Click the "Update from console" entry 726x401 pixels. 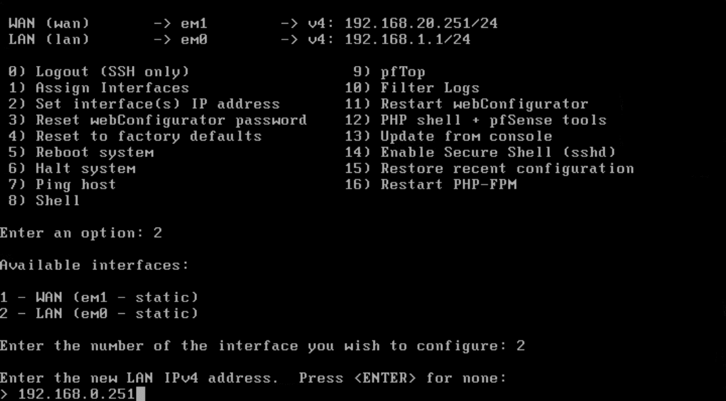point(466,137)
